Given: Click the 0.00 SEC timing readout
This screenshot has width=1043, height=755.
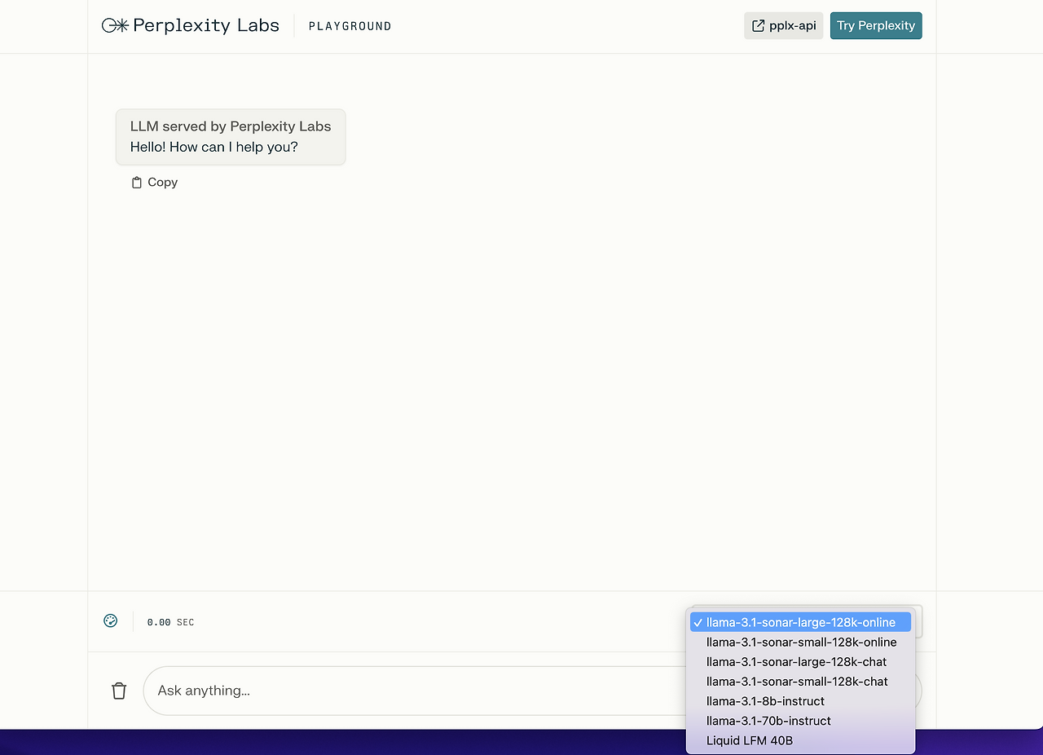Looking at the screenshot, I should tap(170, 622).
